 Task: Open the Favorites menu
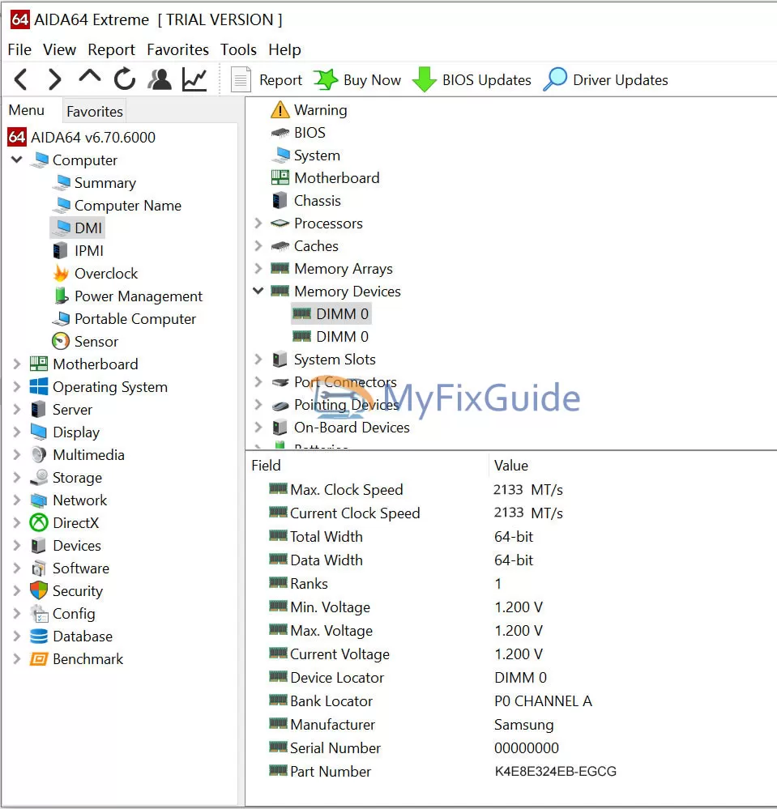(x=177, y=49)
